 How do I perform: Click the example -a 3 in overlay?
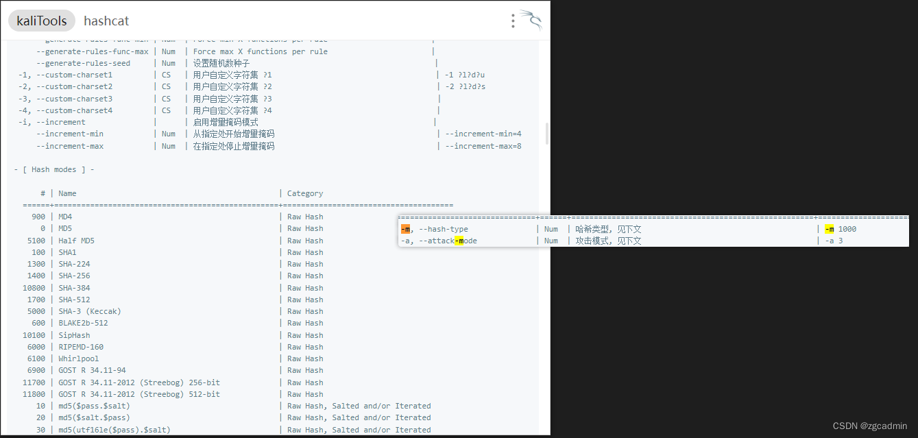(834, 241)
